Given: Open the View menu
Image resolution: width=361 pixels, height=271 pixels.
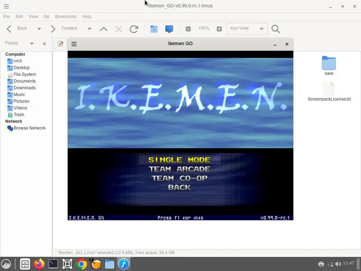Looking at the screenshot, I should 33,17.
